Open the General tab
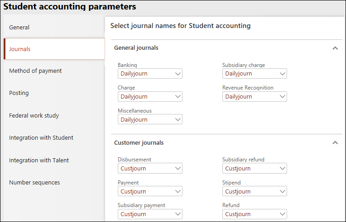346x222 pixels. click(x=19, y=27)
